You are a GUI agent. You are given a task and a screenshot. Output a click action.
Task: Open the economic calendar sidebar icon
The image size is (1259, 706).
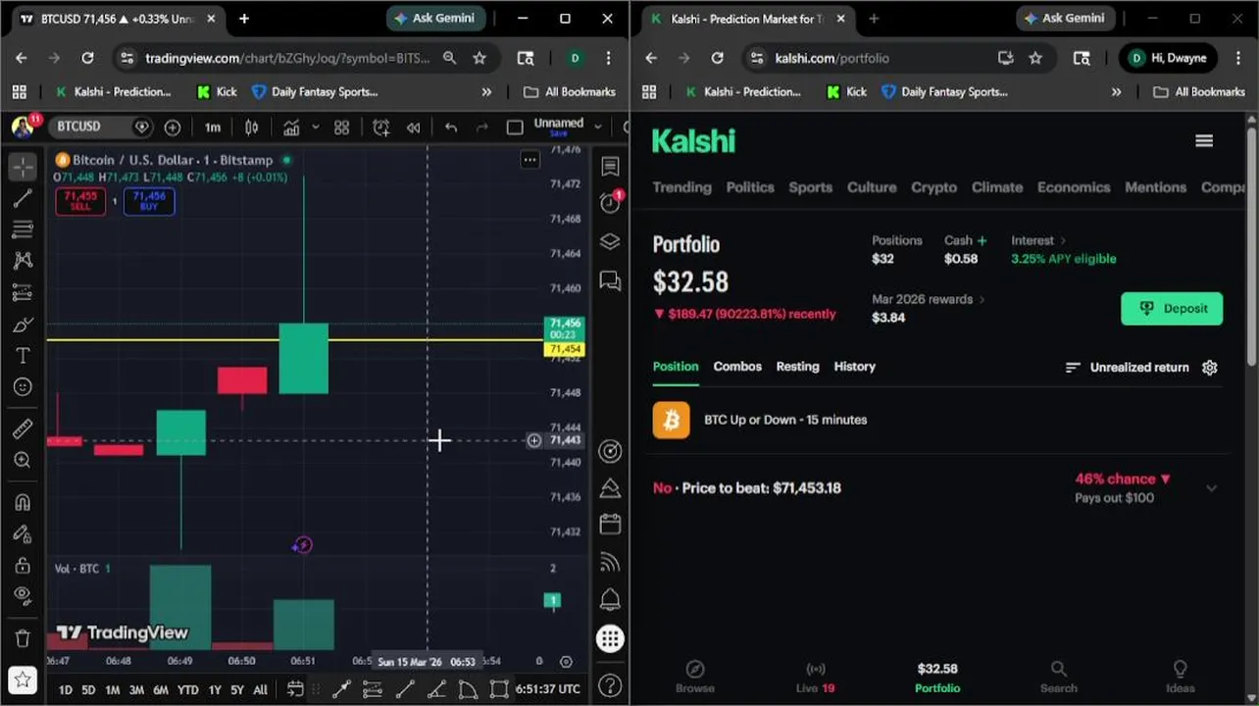[610, 524]
